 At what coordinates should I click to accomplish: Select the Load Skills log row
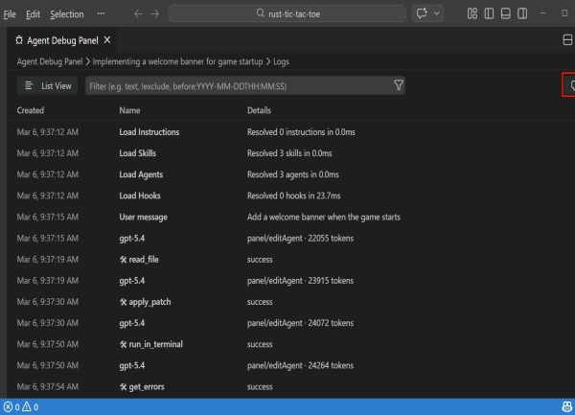[290, 153]
